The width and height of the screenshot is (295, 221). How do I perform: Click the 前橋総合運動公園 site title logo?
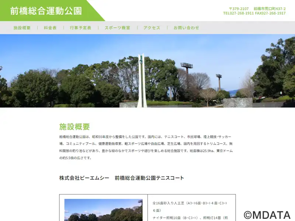46,11
